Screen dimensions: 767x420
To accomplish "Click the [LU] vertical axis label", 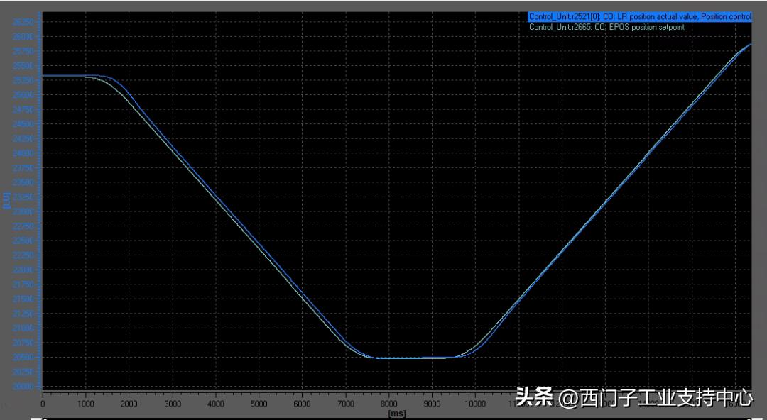I will pos(7,199).
